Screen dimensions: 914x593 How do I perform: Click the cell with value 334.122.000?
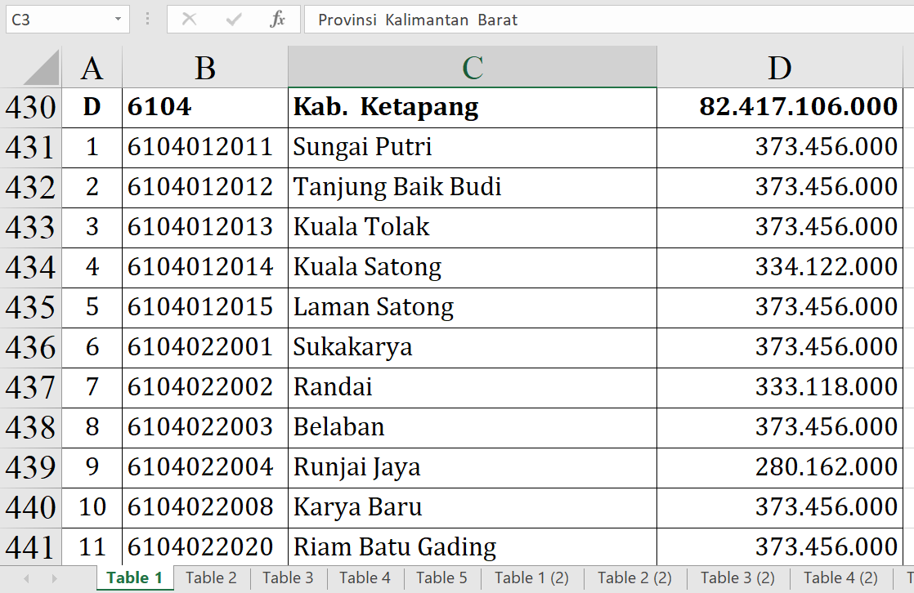tap(779, 267)
